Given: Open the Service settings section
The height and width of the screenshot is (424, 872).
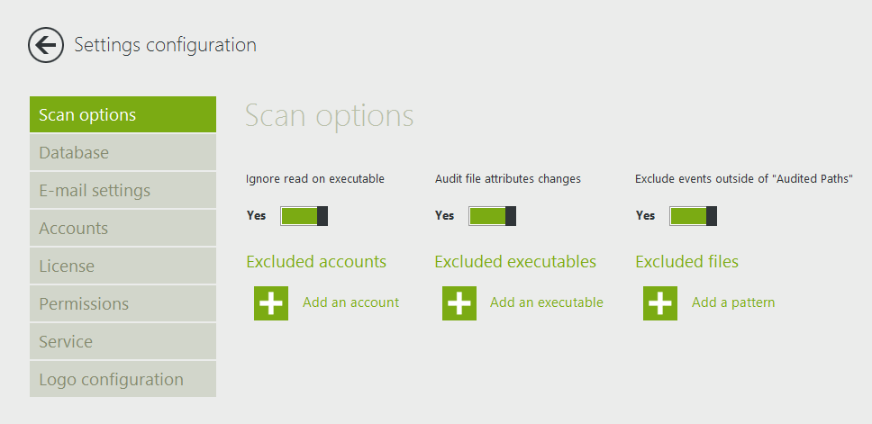Looking at the screenshot, I should coord(123,342).
